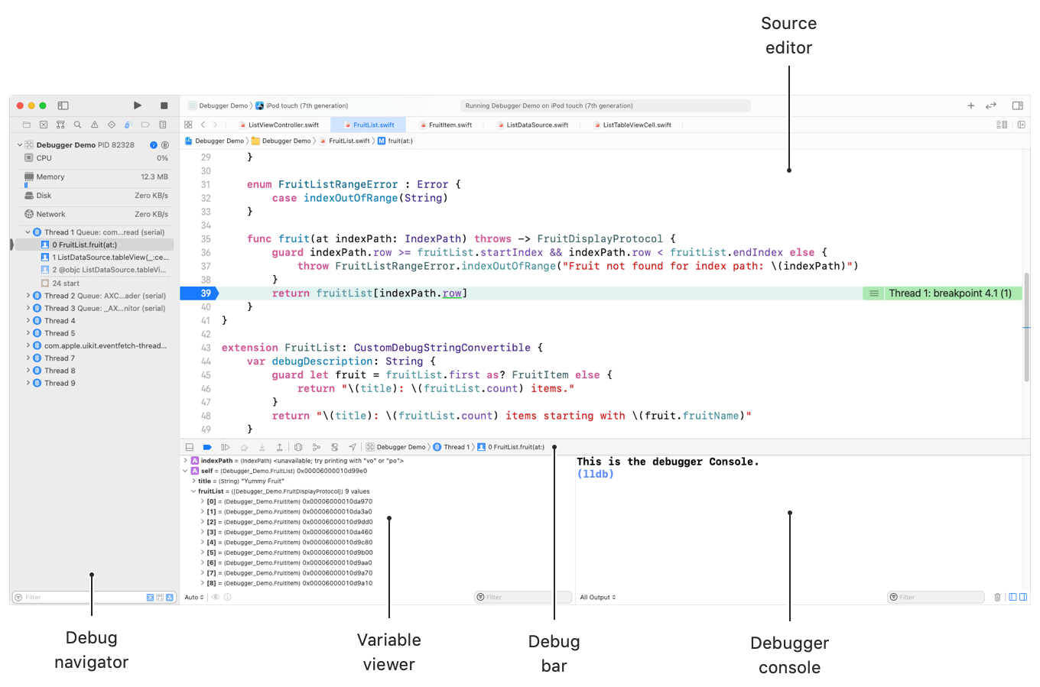Expand the fruitList variable entry
Image resolution: width=1040 pixels, height=687 pixels.
point(193,491)
